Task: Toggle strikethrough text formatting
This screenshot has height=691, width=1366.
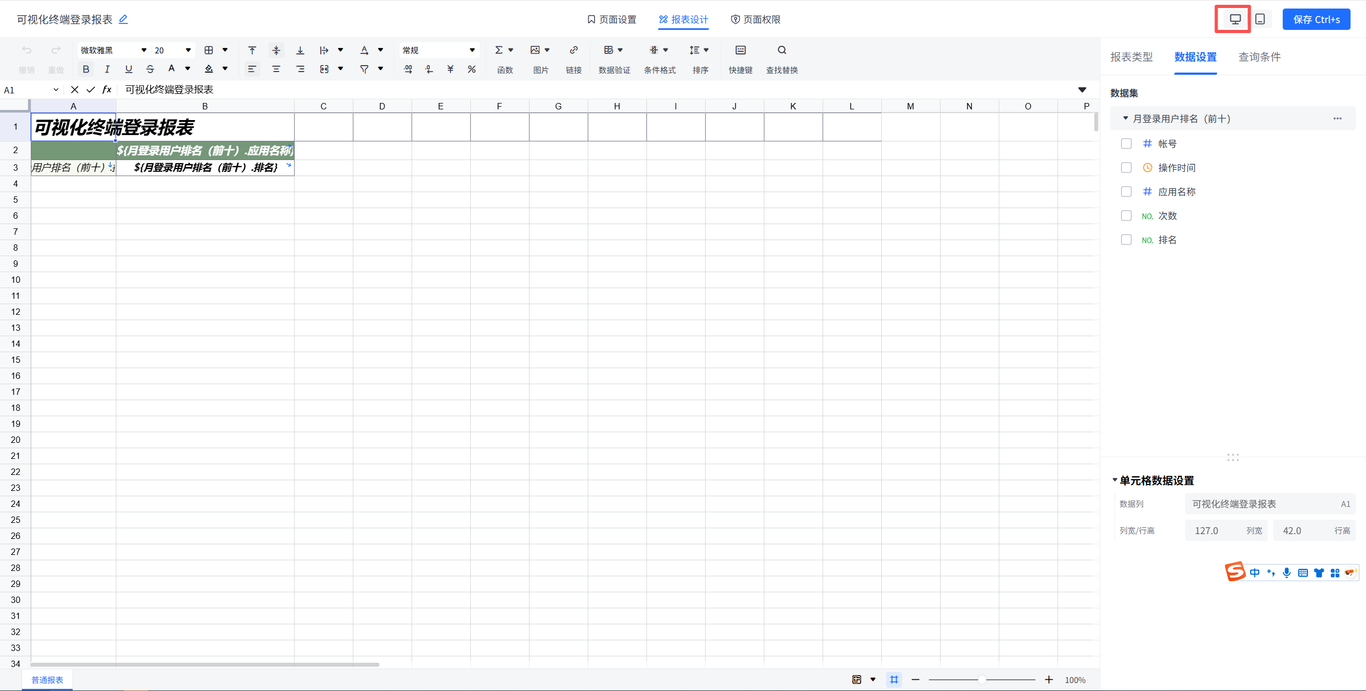Action: pyautogui.click(x=150, y=69)
